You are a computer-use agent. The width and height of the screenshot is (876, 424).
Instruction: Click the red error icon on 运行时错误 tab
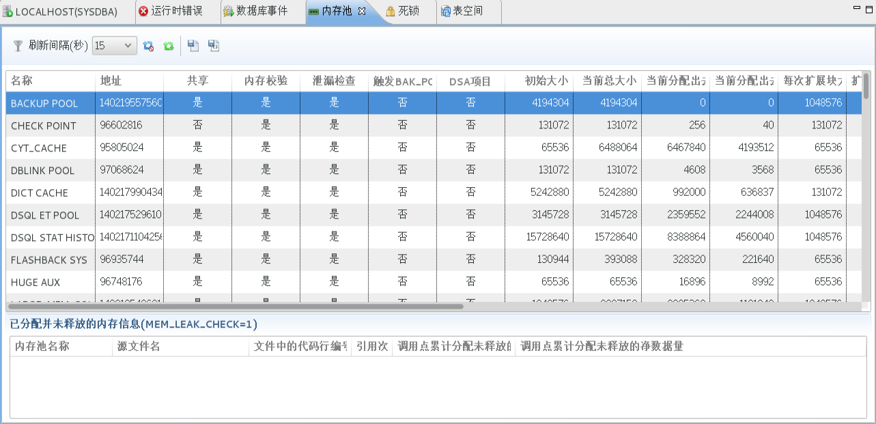click(x=143, y=11)
